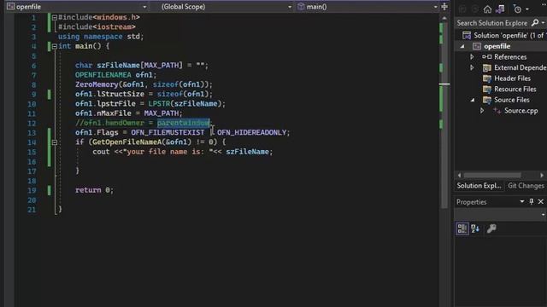Close the Properties panel

point(541,201)
